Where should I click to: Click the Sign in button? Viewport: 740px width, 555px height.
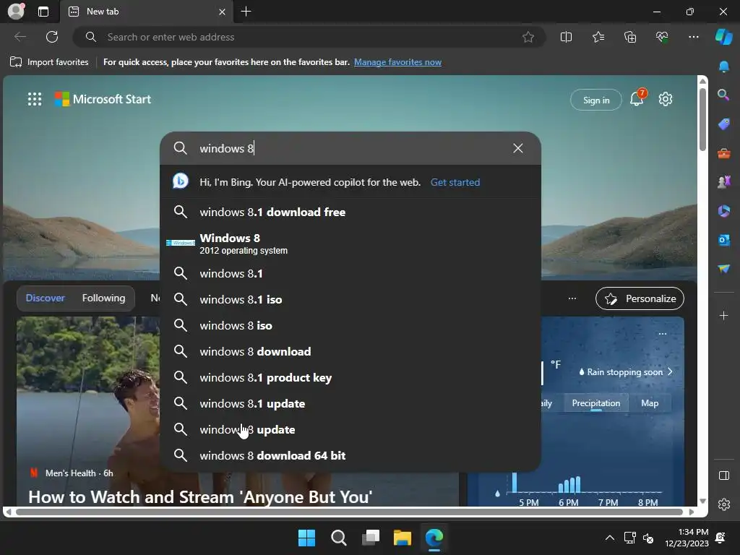(x=596, y=100)
